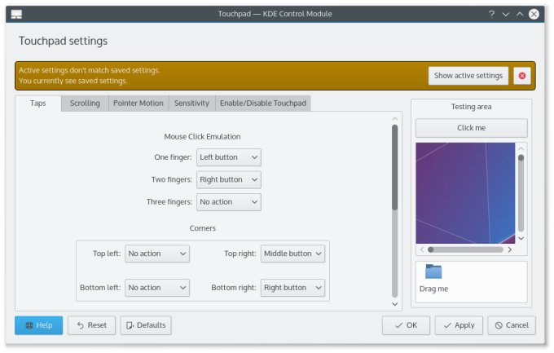This screenshot has height=353, width=554.
Task: Open the Three fingers dropdown
Action: click(x=229, y=202)
